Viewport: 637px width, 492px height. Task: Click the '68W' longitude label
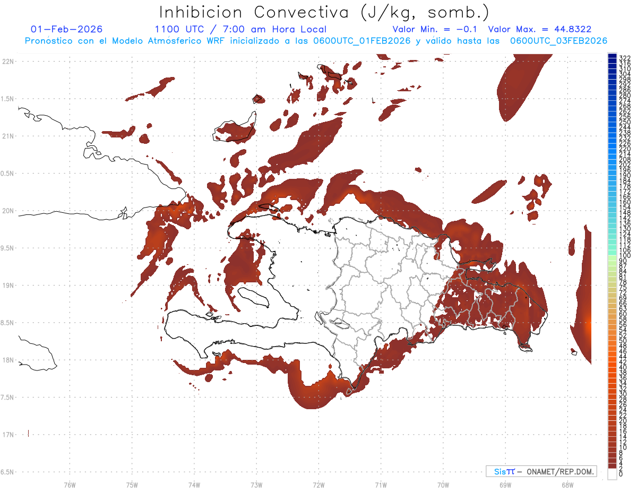click(567, 484)
